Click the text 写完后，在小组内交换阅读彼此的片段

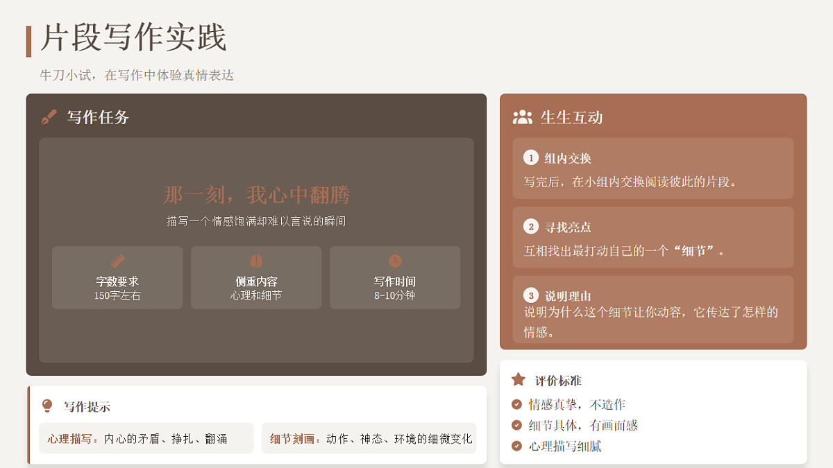[630, 182]
